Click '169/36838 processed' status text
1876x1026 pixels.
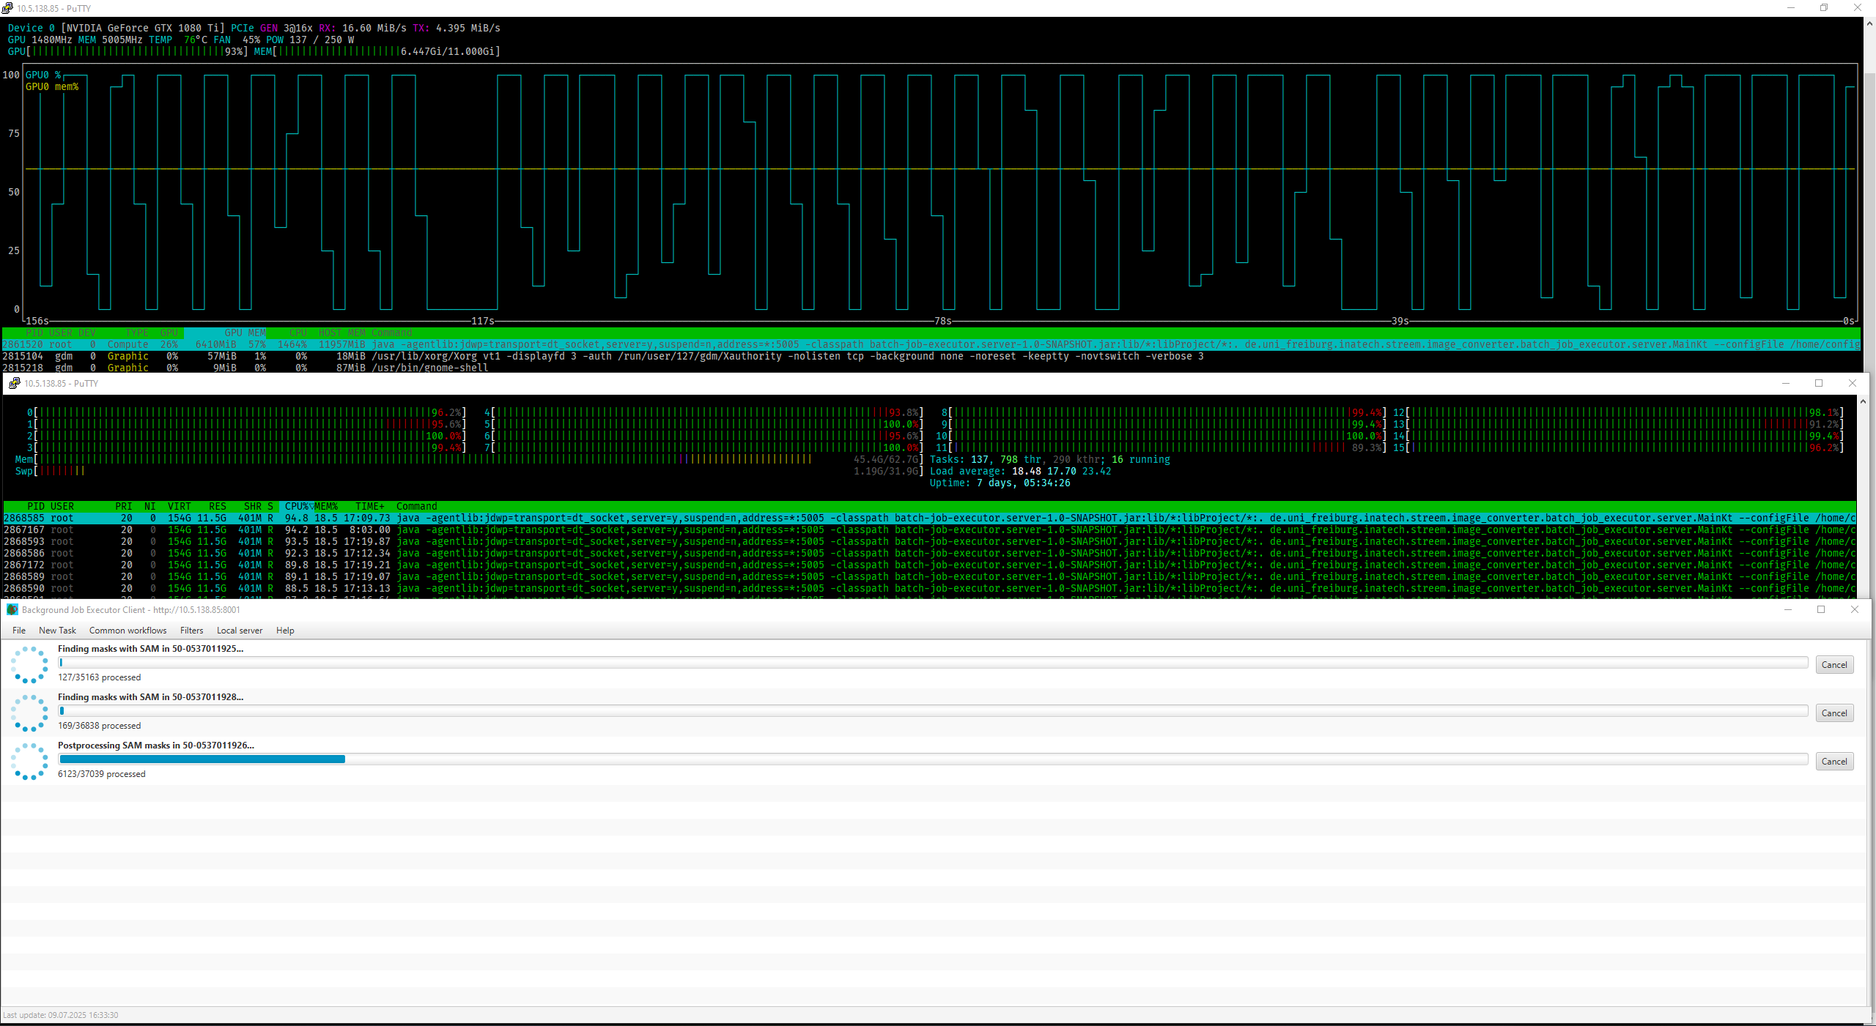click(100, 726)
